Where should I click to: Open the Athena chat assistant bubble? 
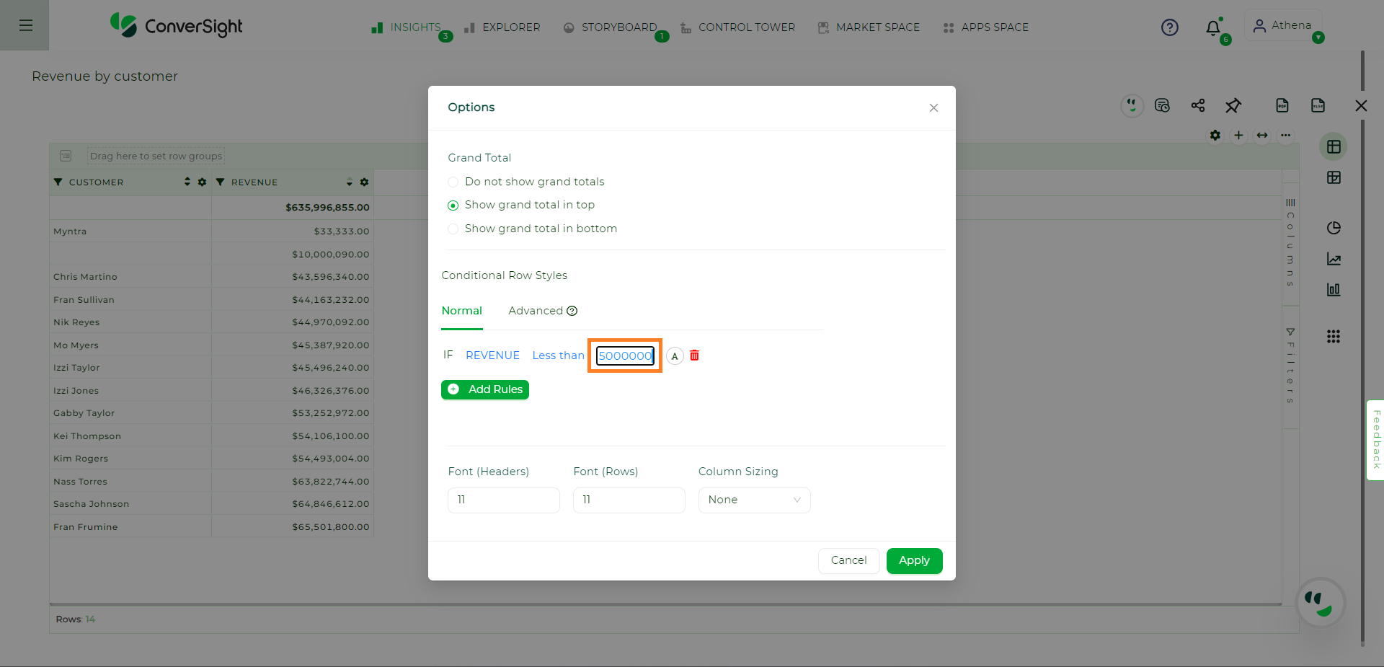[x=1321, y=603]
